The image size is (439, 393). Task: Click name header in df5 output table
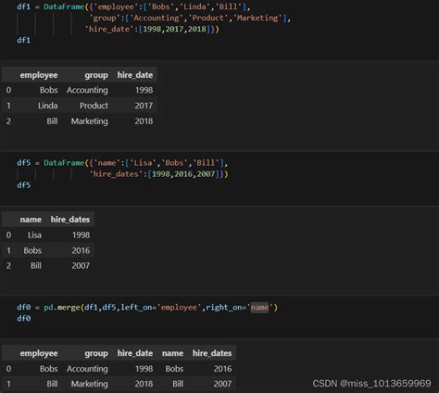[31, 220]
